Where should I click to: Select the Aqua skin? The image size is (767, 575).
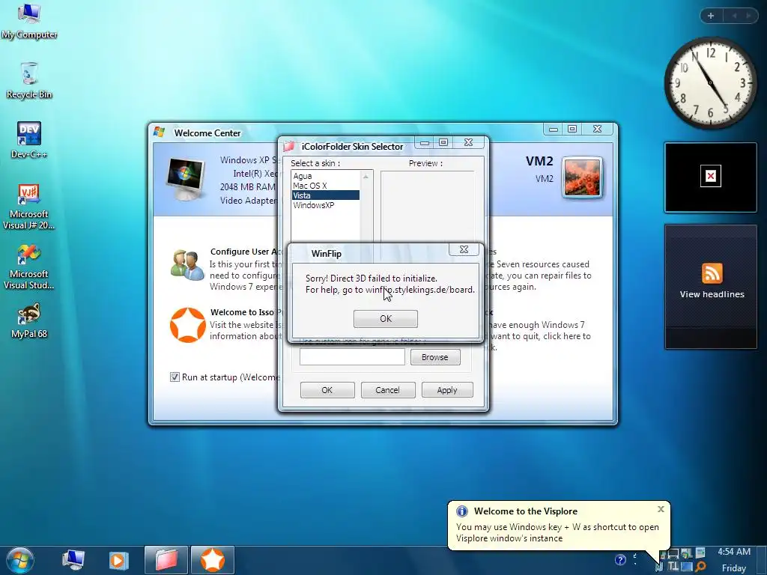(x=325, y=176)
